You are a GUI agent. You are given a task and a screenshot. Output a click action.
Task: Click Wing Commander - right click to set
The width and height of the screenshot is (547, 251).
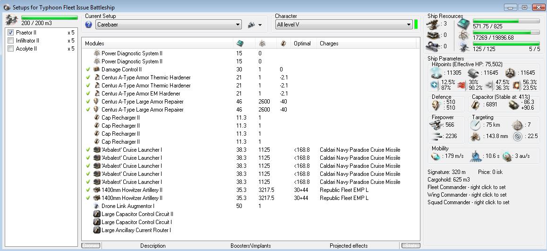click(467, 195)
